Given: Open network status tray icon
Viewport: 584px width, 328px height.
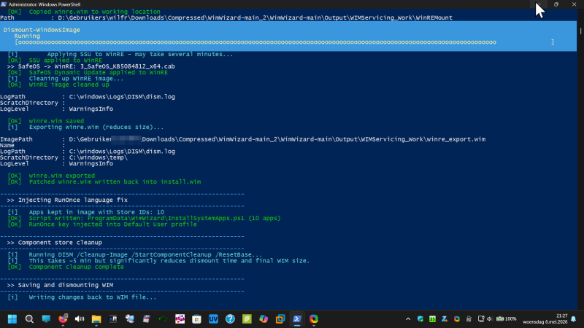Looking at the screenshot, I should pos(481,319).
